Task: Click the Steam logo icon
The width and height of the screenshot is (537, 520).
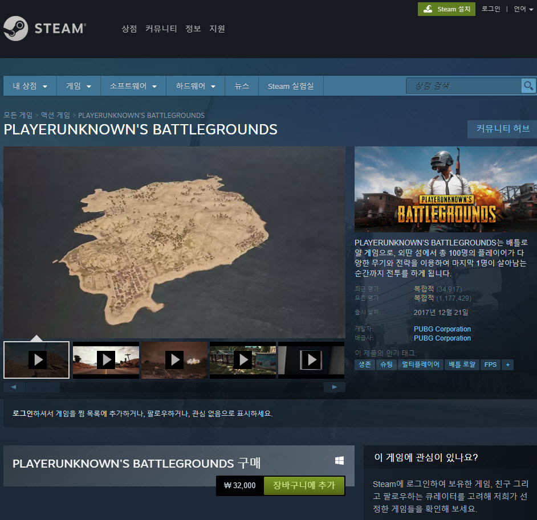Action: (x=15, y=28)
